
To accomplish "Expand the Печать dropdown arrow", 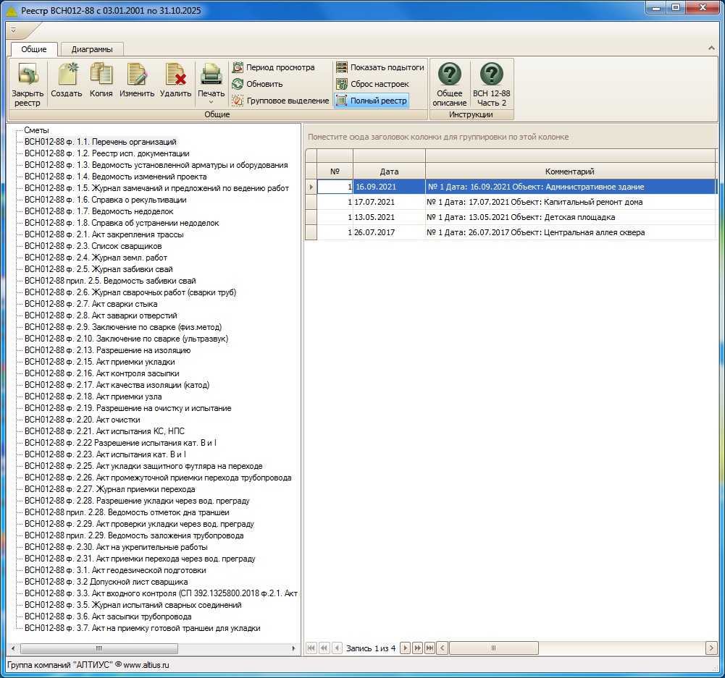I will pos(211,103).
